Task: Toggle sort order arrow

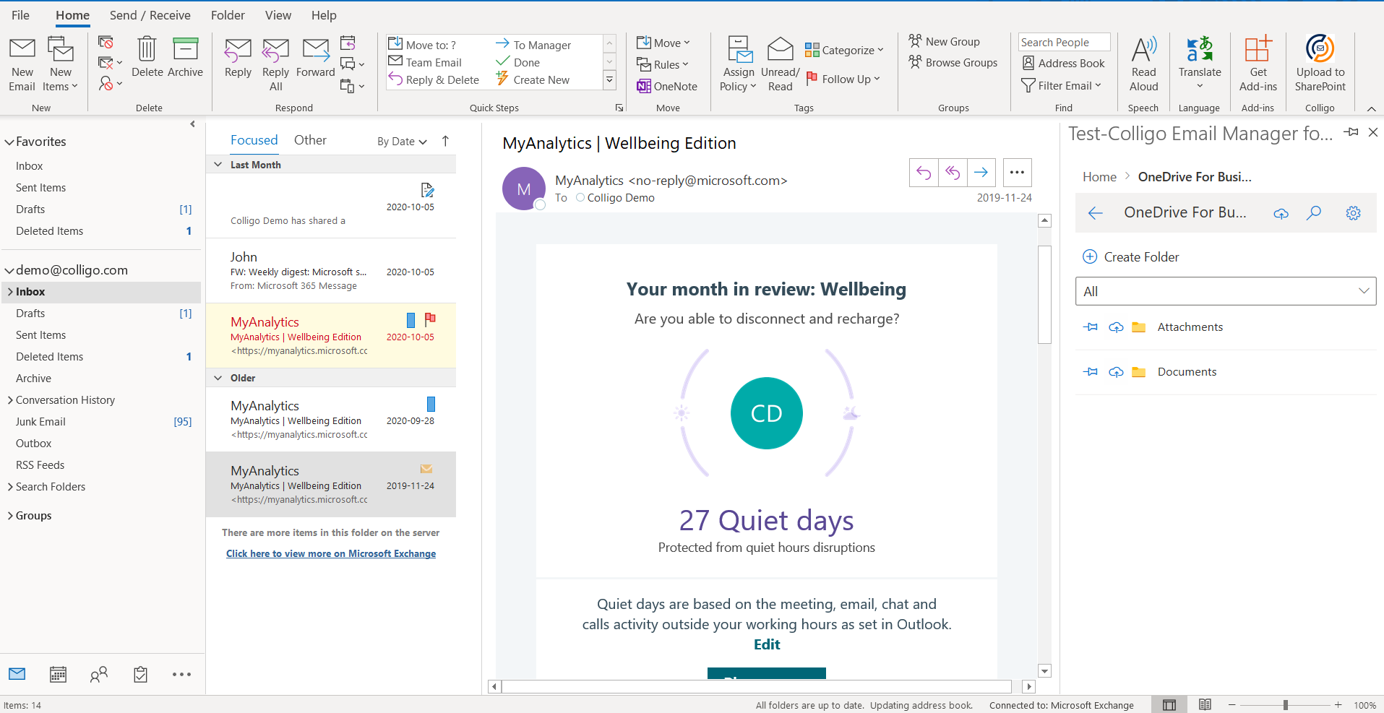Action: [x=445, y=141]
